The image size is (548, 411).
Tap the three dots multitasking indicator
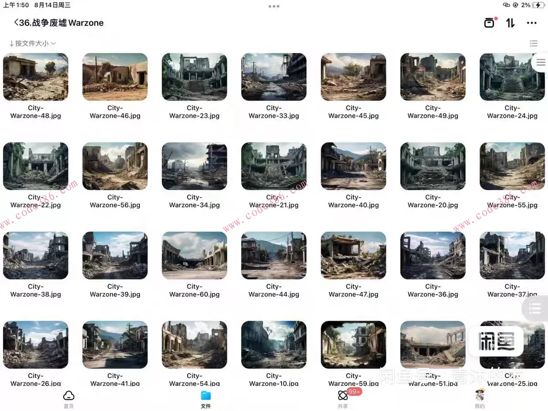point(274,6)
